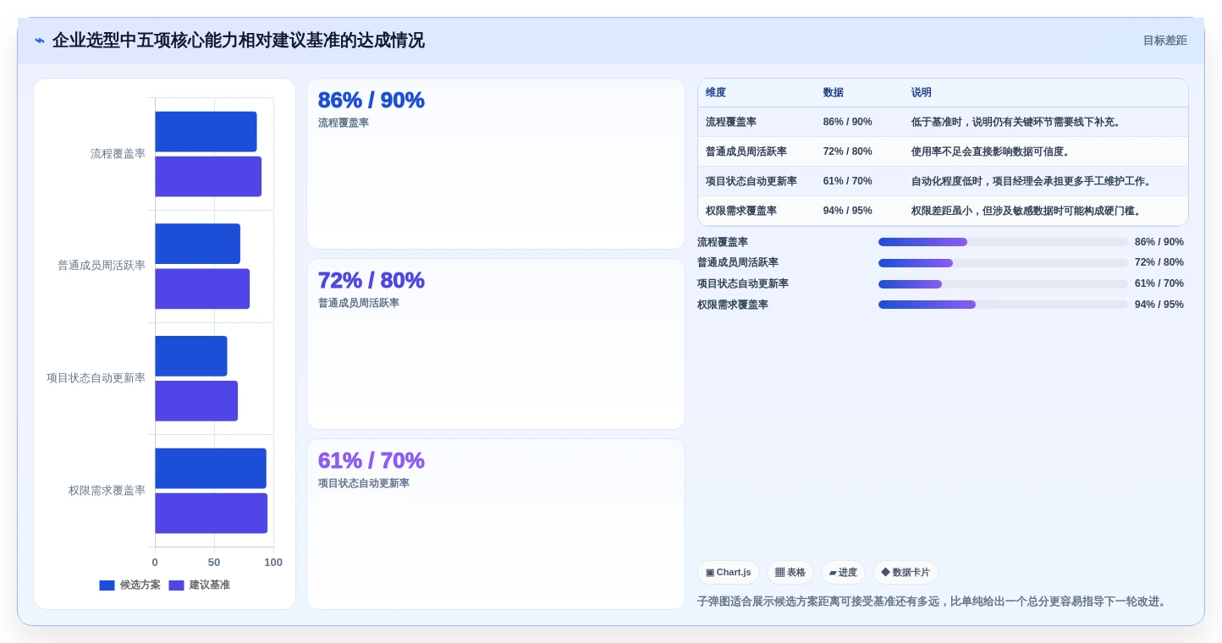
Task: Select the 61% / 70% data card
Action: point(495,524)
